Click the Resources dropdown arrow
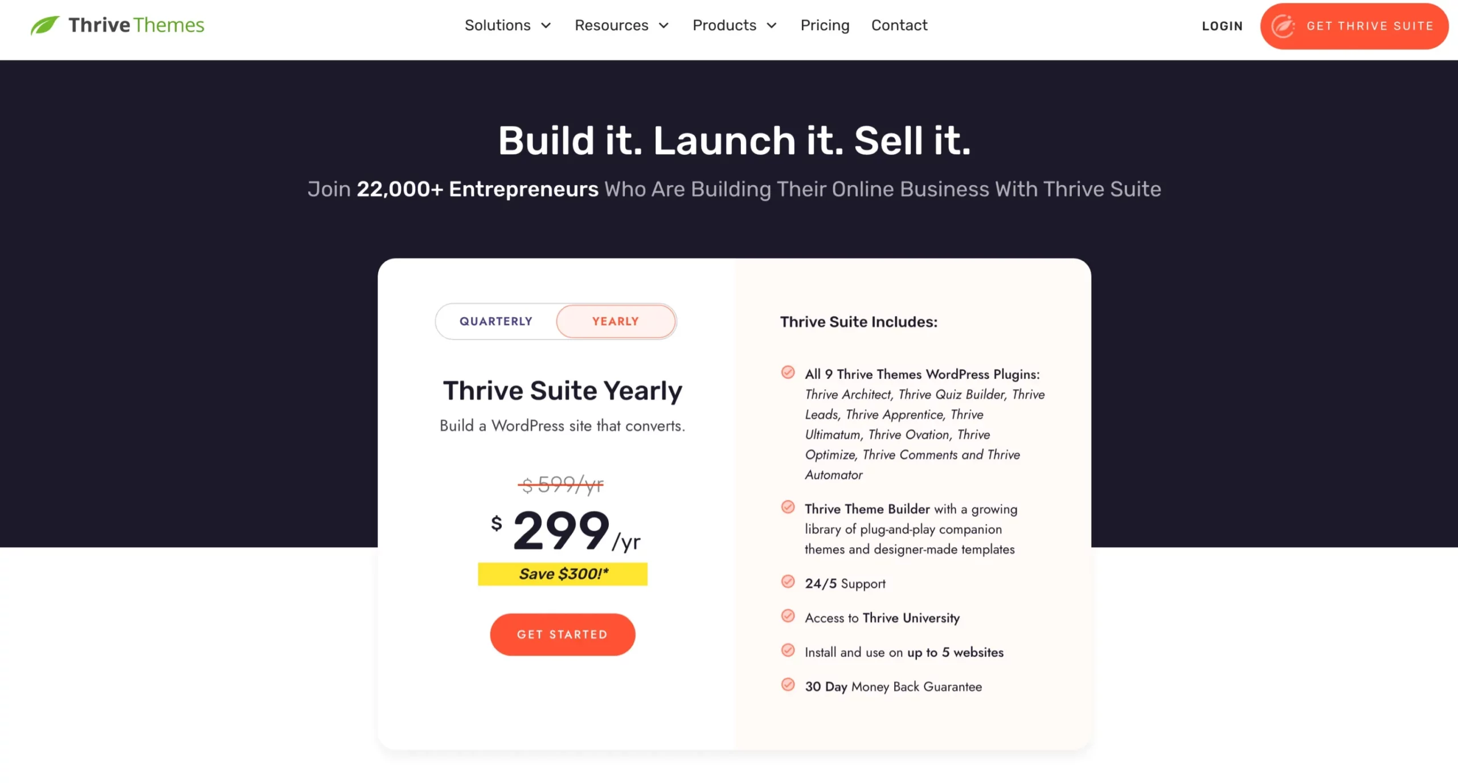This screenshot has width=1458, height=783. point(668,26)
